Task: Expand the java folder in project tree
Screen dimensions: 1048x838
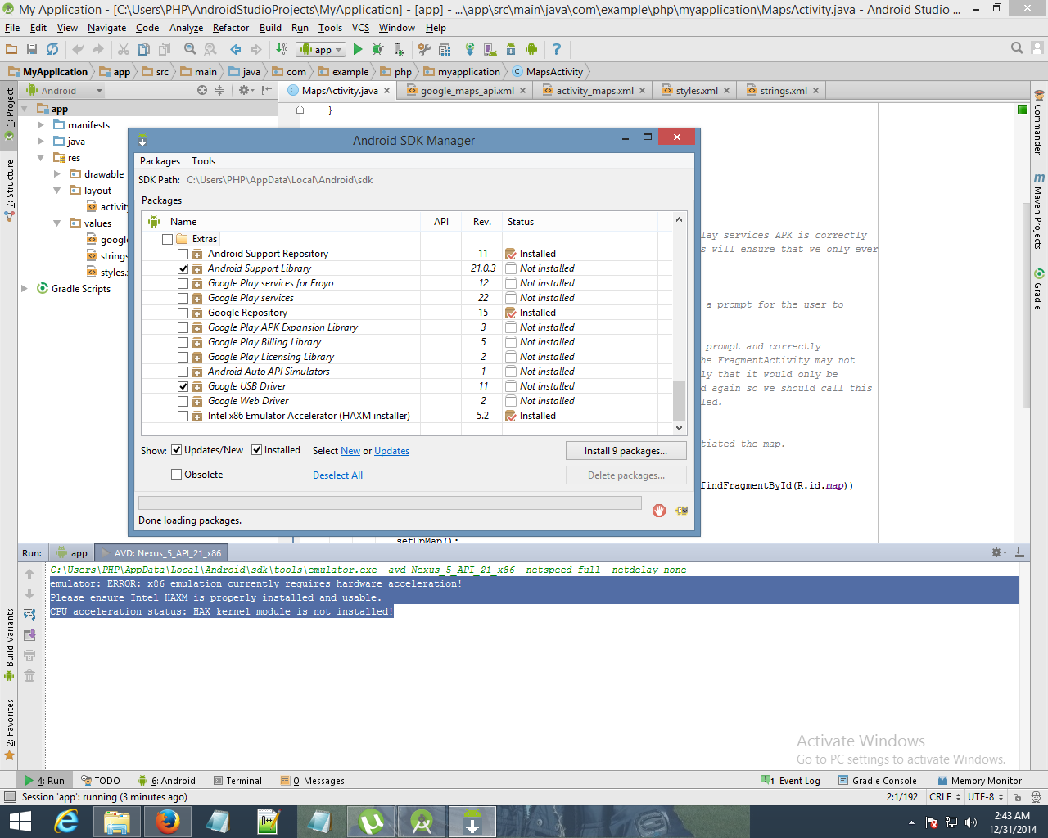Action: click(41, 142)
